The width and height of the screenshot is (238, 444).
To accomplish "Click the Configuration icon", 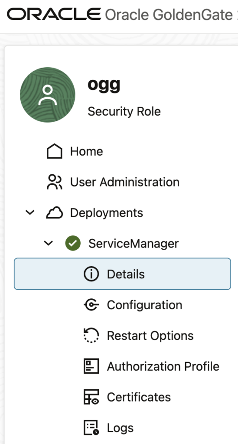I will 91,305.
